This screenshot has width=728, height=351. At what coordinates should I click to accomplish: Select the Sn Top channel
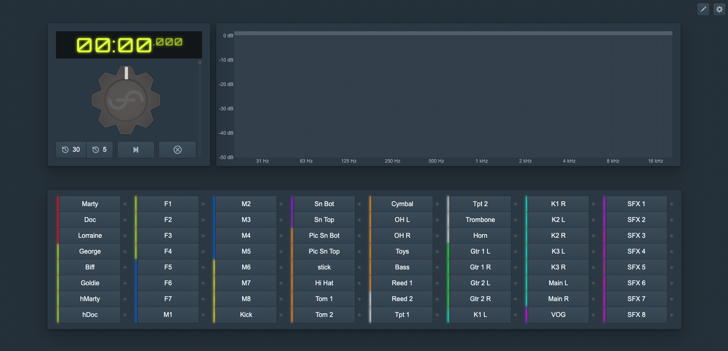[x=324, y=220]
